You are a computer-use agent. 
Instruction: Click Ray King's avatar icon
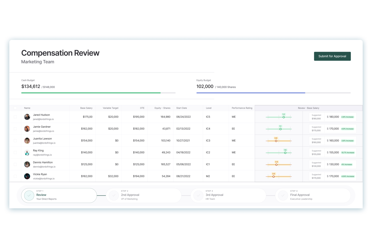(27, 153)
